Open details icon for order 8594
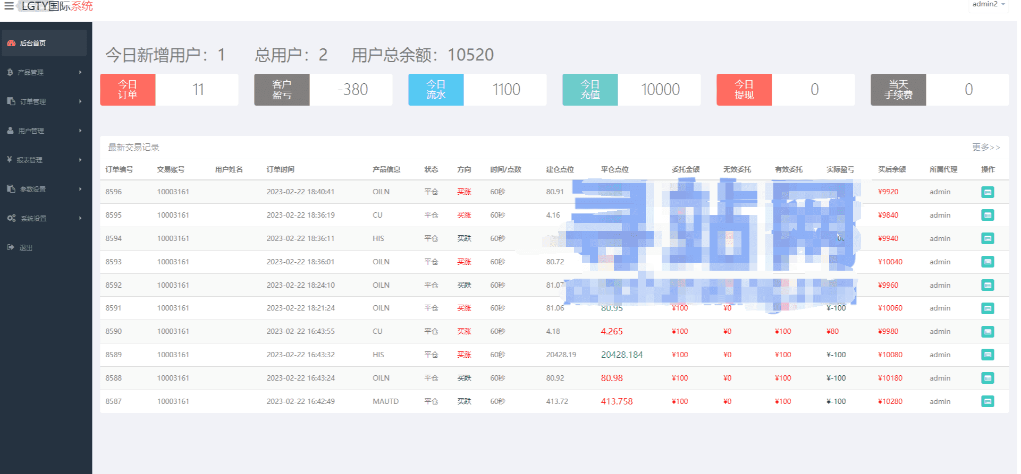1021x474 pixels. click(988, 238)
